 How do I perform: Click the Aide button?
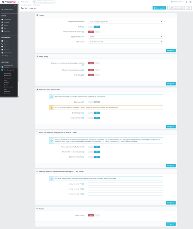click(189, 8)
